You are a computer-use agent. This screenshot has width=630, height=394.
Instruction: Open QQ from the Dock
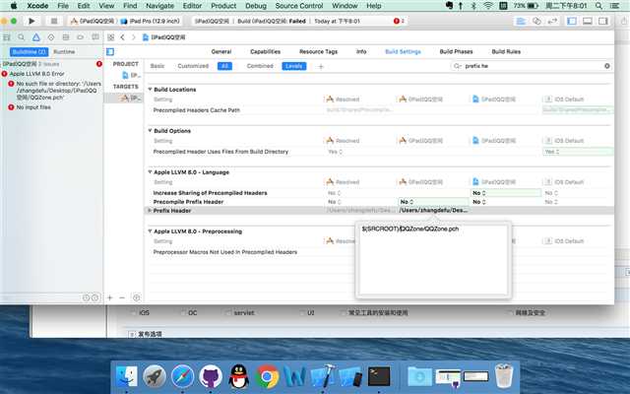coord(238,377)
